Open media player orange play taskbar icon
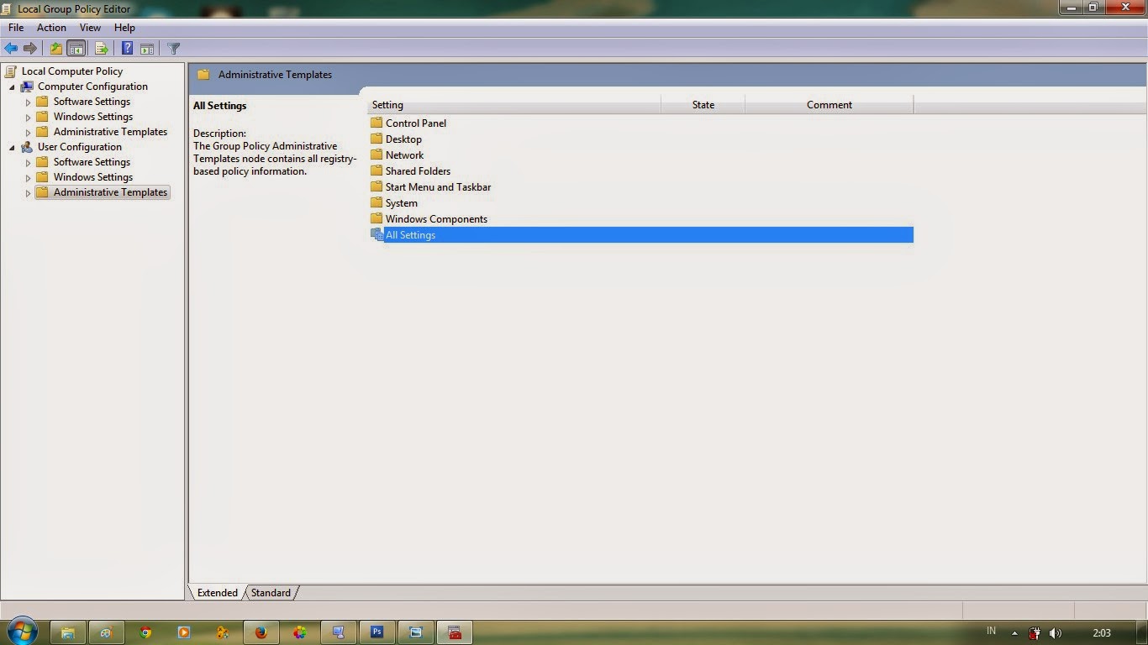 [x=183, y=632]
